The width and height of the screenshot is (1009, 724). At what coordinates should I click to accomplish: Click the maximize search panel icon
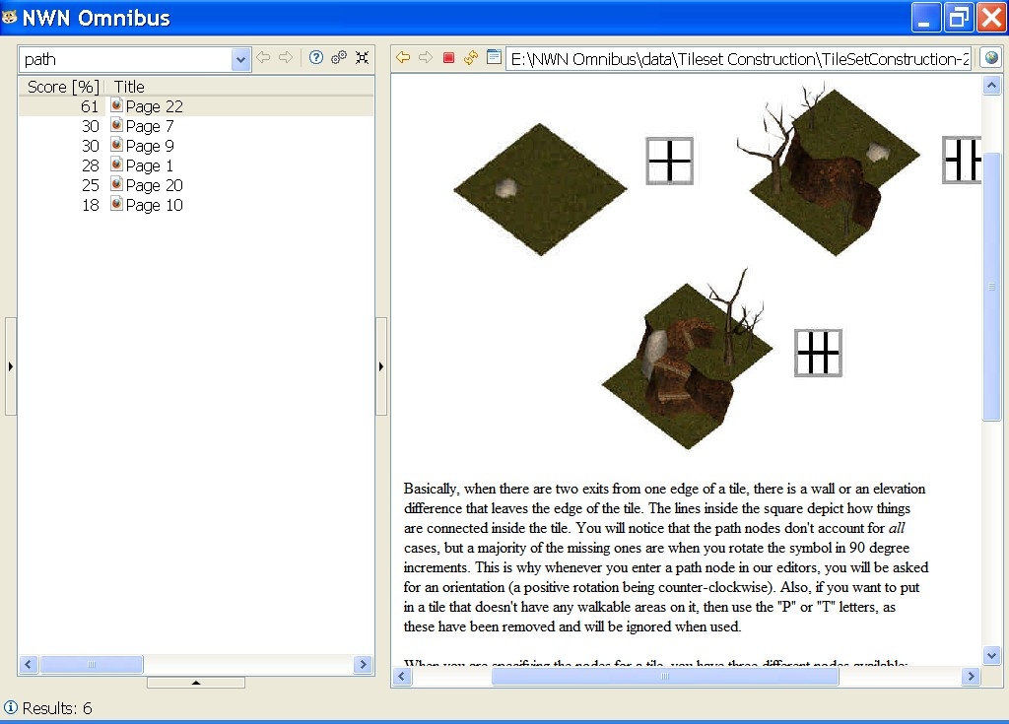click(x=362, y=58)
